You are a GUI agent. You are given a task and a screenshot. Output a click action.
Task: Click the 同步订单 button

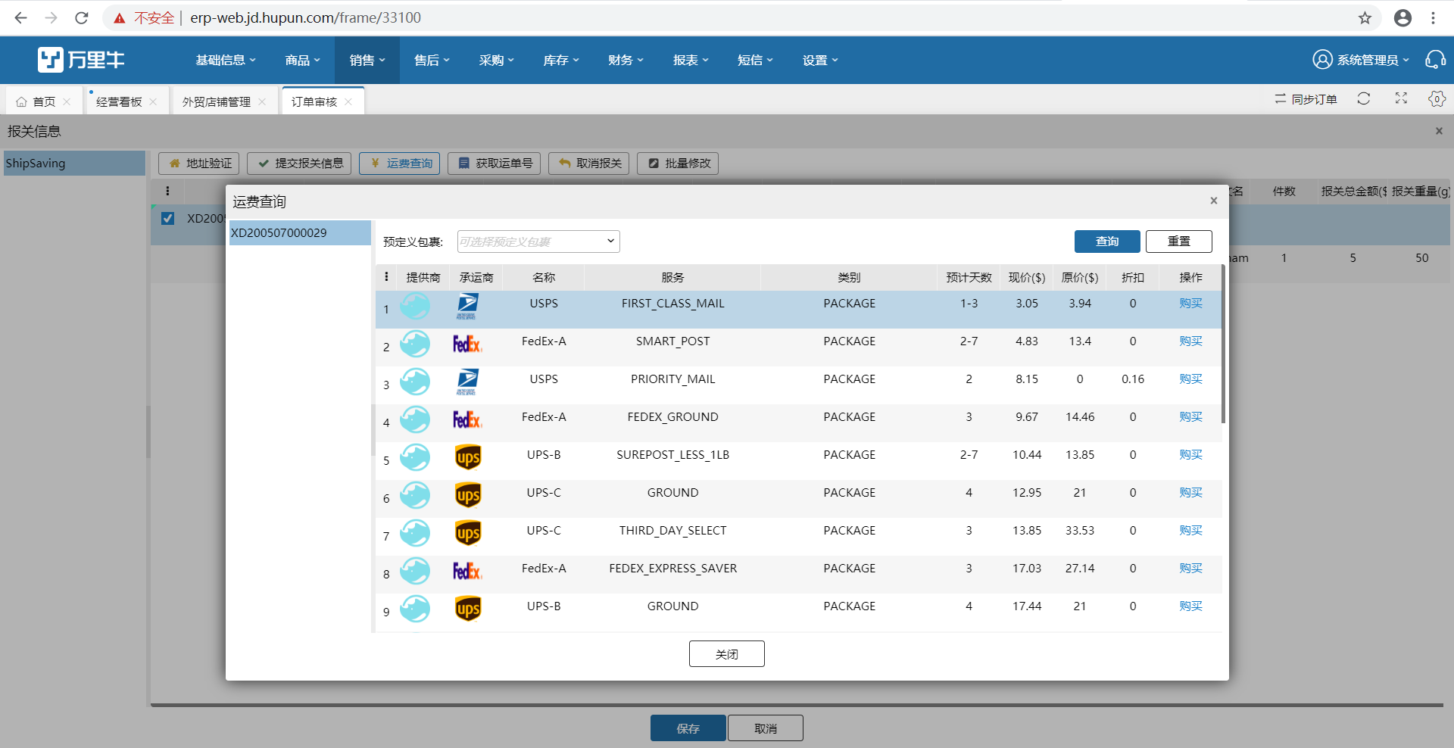(x=1306, y=99)
